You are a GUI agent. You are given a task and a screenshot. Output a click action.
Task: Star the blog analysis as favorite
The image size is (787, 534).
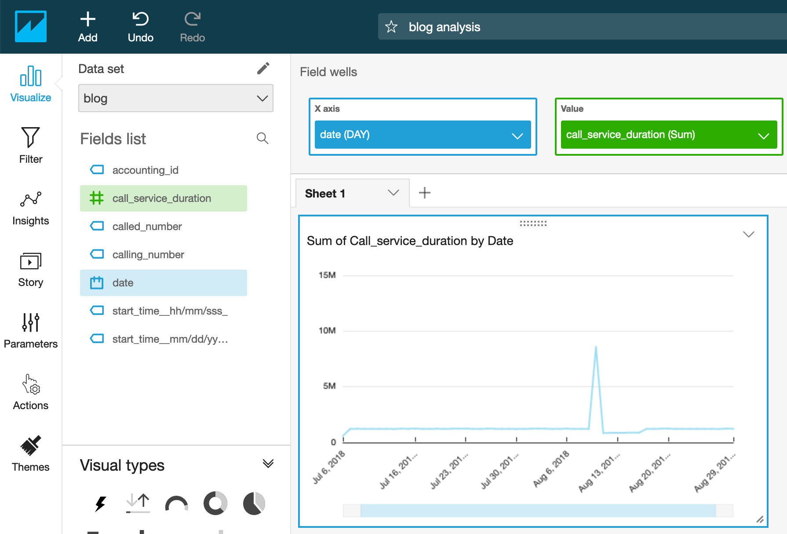pos(391,27)
